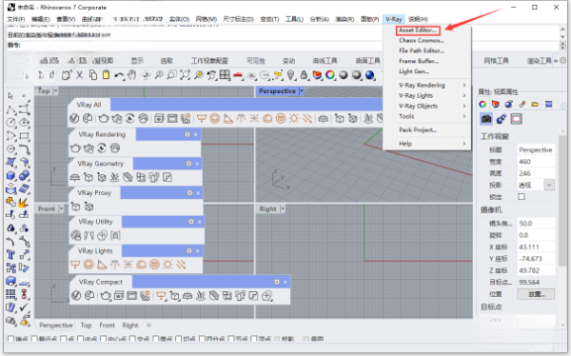Choose Asset Editor from V-Ray menu
Viewport: 571px width, 356px height.
(x=418, y=30)
